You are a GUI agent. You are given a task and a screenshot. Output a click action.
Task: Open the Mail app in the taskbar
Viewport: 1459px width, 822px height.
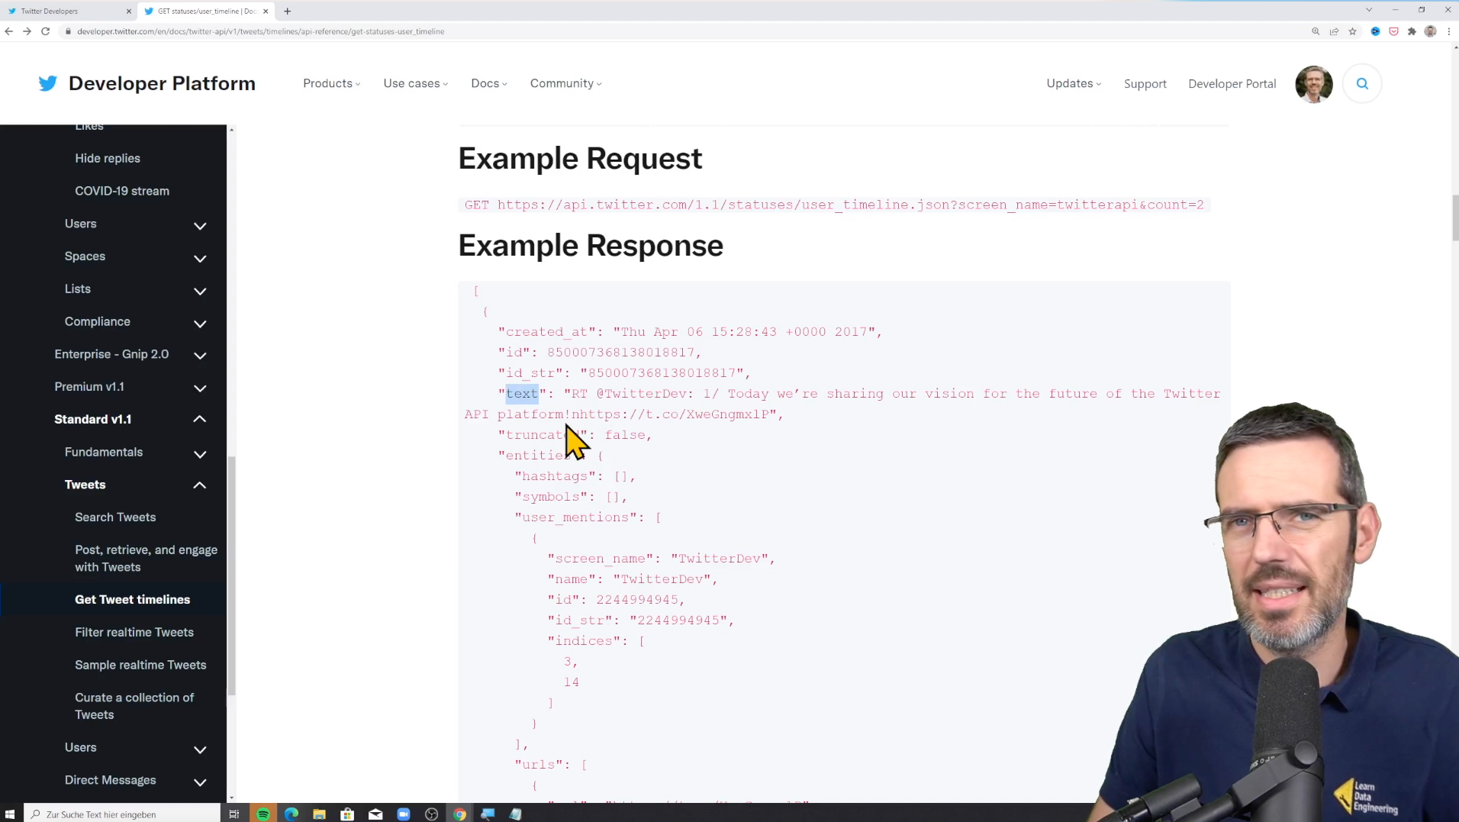375,814
